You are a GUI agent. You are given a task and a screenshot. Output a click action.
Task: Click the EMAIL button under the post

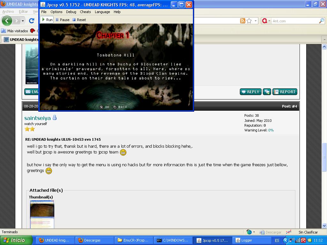[x=32, y=92]
